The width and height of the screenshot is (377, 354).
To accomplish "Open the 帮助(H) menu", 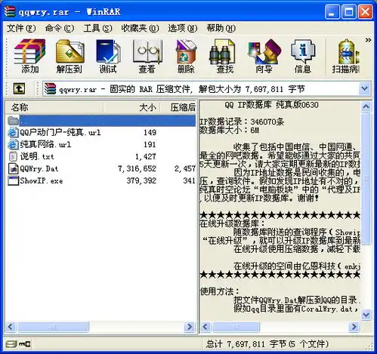I will coord(221,28).
